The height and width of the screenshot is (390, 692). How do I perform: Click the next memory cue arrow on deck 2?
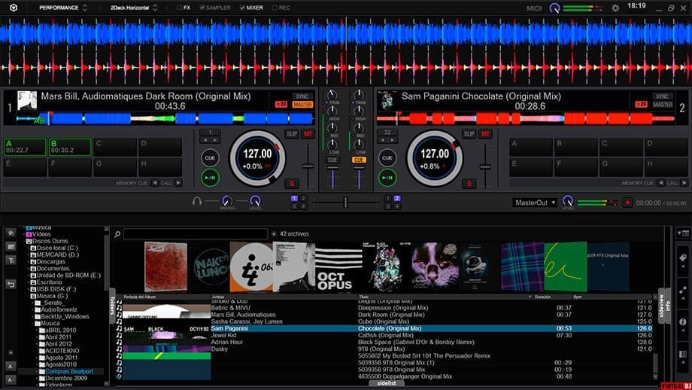684,183
